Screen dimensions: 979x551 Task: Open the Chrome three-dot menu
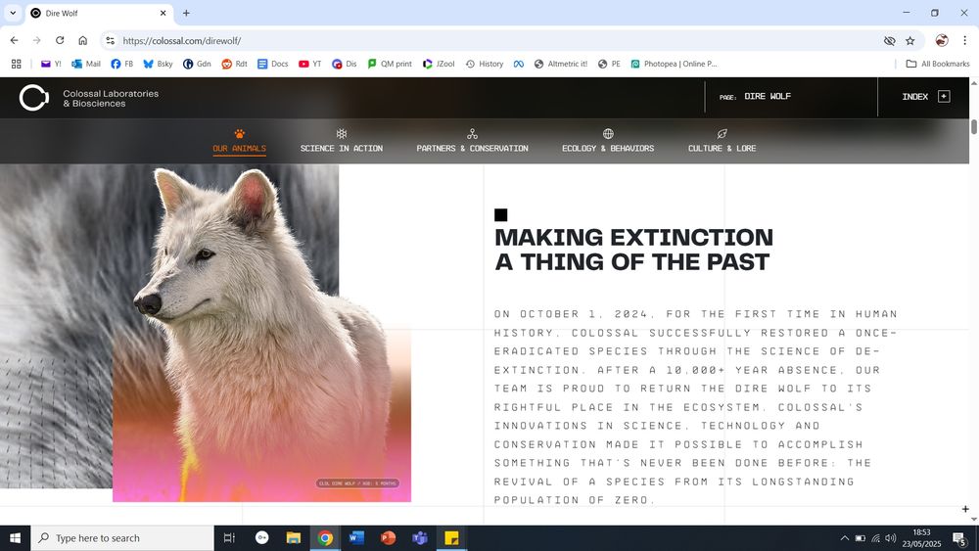[x=964, y=40]
